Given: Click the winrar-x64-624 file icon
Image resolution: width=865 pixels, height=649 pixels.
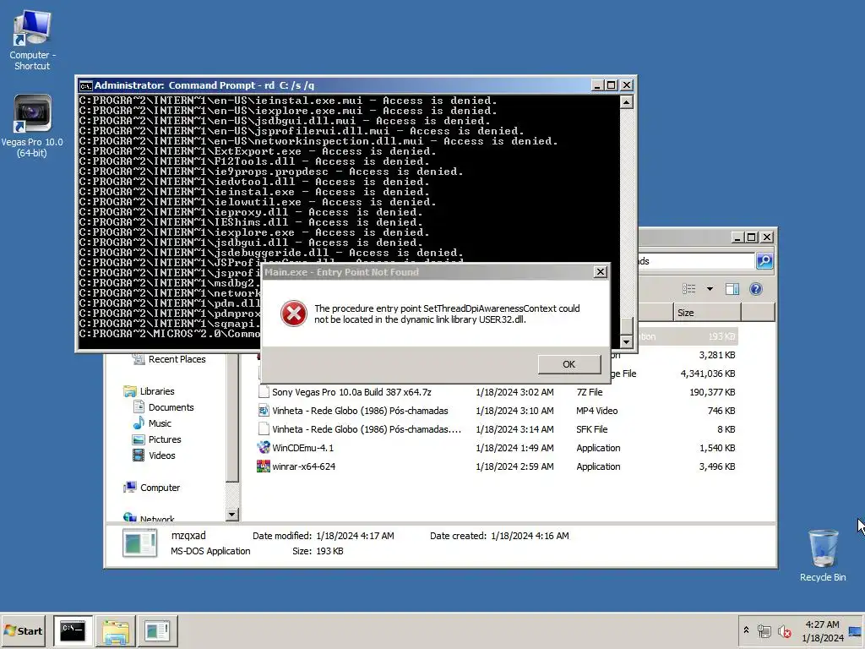Looking at the screenshot, I should pos(264,466).
